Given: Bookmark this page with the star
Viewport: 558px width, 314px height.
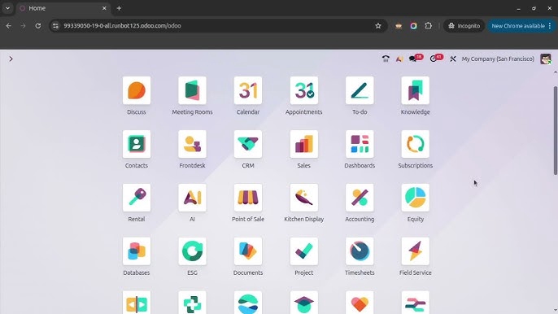Looking at the screenshot, I should (378, 26).
